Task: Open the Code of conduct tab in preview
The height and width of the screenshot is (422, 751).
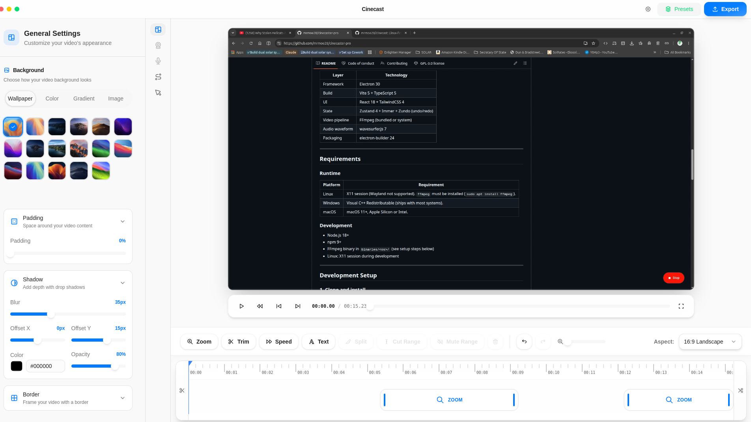Action: pyautogui.click(x=358, y=63)
